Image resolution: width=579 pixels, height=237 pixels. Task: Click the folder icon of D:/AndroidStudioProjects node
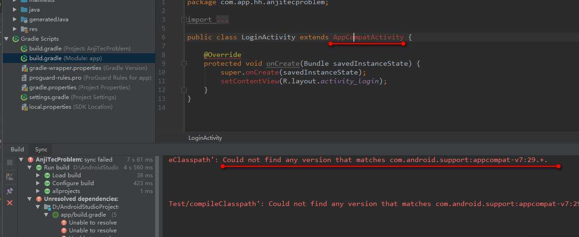[47, 207]
